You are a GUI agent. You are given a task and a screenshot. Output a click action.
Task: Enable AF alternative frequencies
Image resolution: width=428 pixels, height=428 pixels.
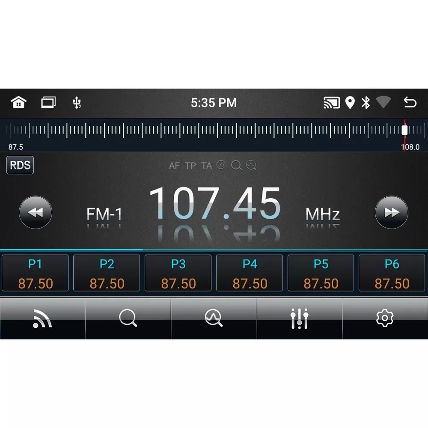175,166
